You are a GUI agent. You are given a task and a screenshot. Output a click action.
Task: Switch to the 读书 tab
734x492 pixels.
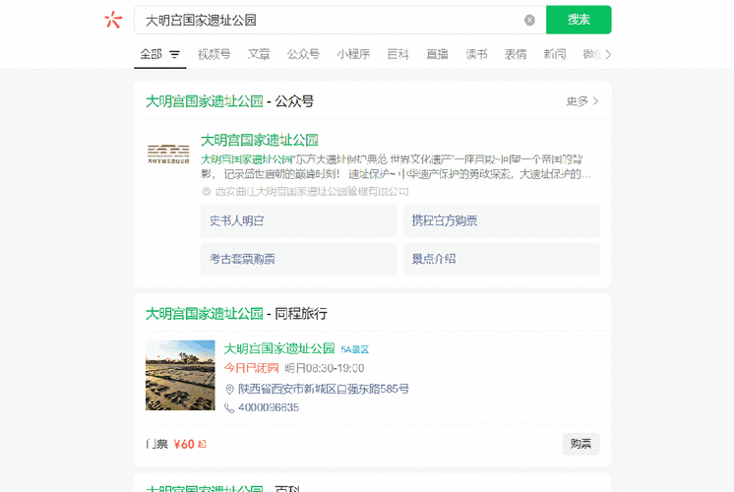tap(476, 54)
